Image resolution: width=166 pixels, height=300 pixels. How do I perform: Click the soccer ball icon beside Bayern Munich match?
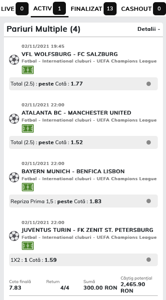point(14,177)
